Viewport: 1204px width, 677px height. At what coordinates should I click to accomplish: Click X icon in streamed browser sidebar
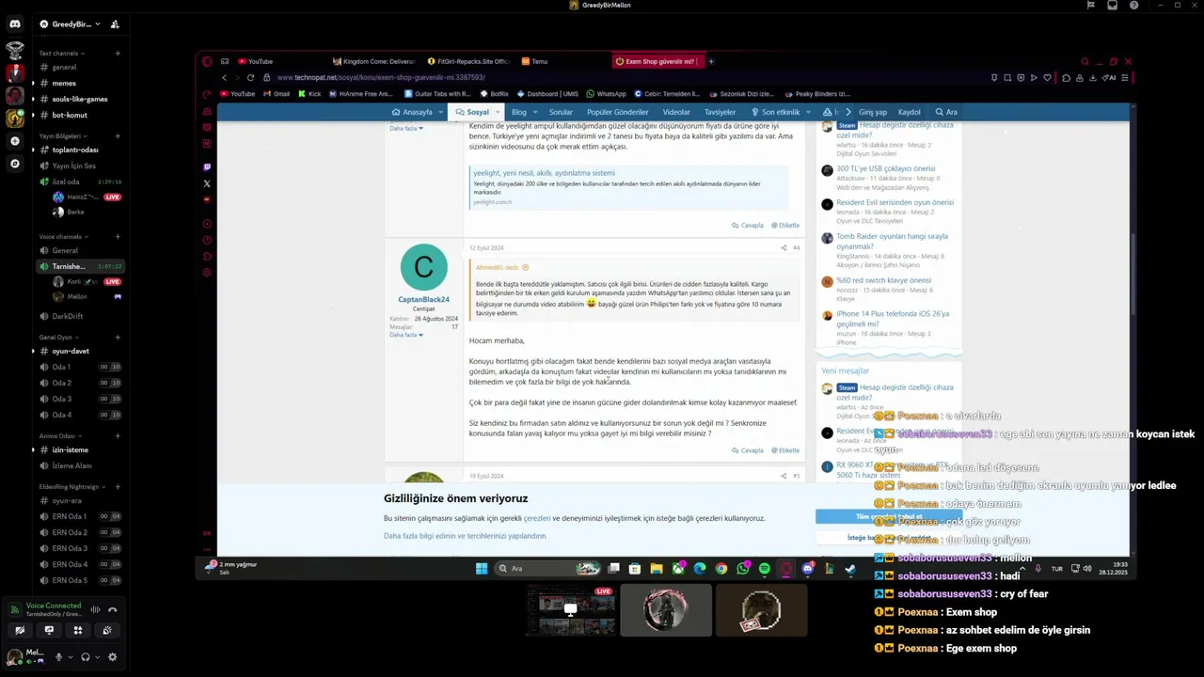click(x=207, y=183)
